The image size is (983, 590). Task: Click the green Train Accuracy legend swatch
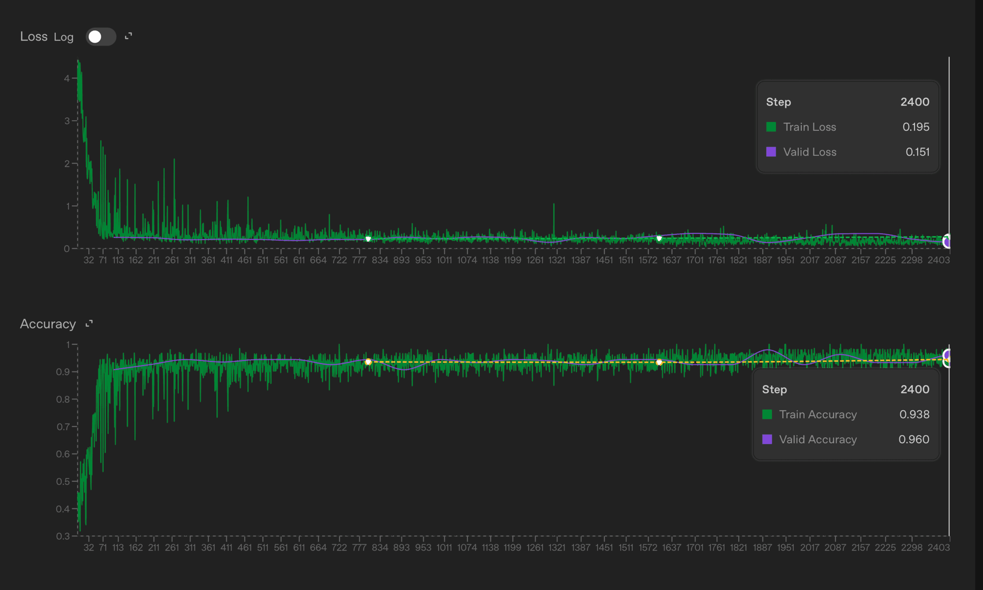pos(767,414)
